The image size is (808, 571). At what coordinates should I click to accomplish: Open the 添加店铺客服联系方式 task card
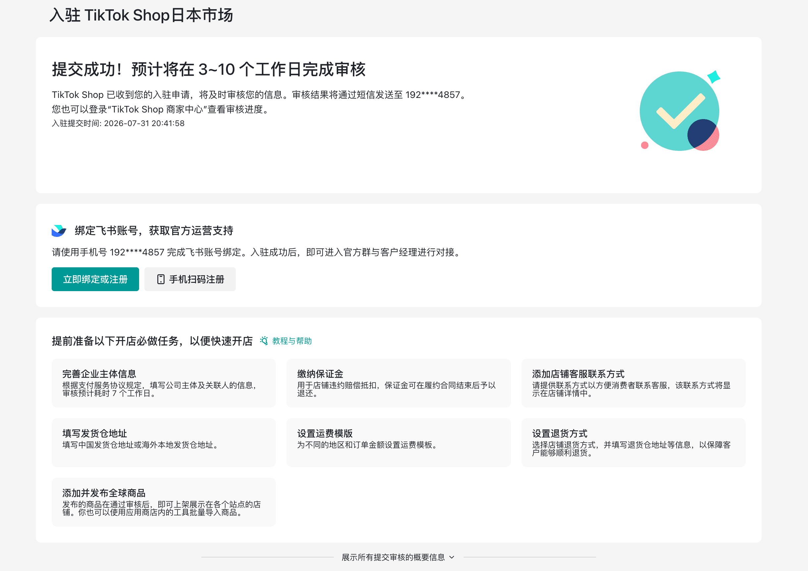(633, 383)
